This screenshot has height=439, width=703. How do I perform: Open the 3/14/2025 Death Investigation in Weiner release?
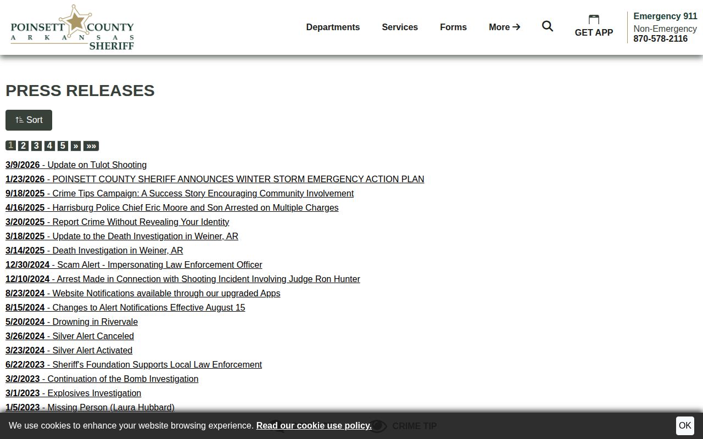click(x=94, y=250)
